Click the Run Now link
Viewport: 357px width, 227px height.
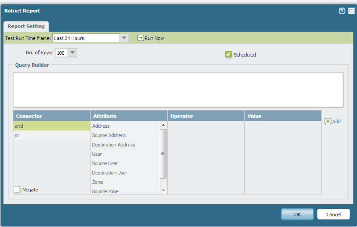click(154, 38)
